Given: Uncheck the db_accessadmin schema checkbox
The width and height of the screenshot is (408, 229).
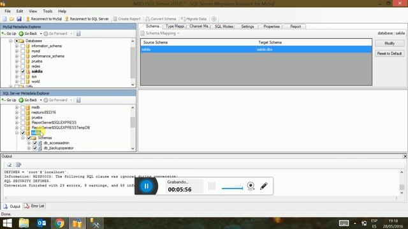Looking at the screenshot, I should (35, 143).
